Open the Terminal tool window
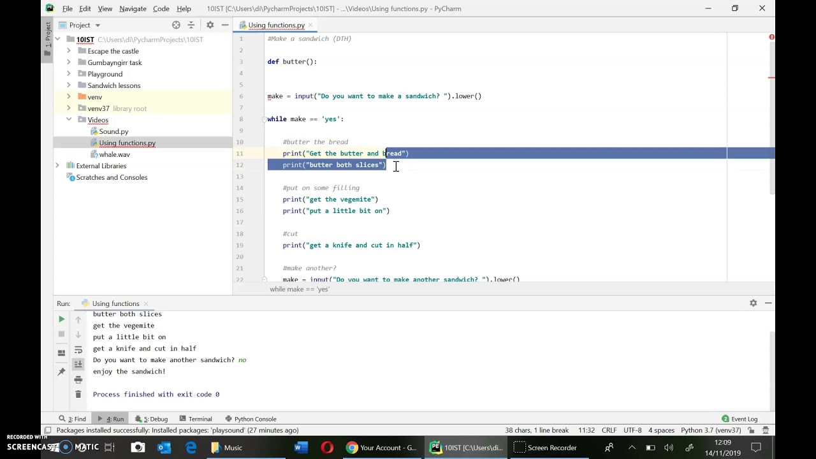This screenshot has height=459, width=816. coord(195,419)
